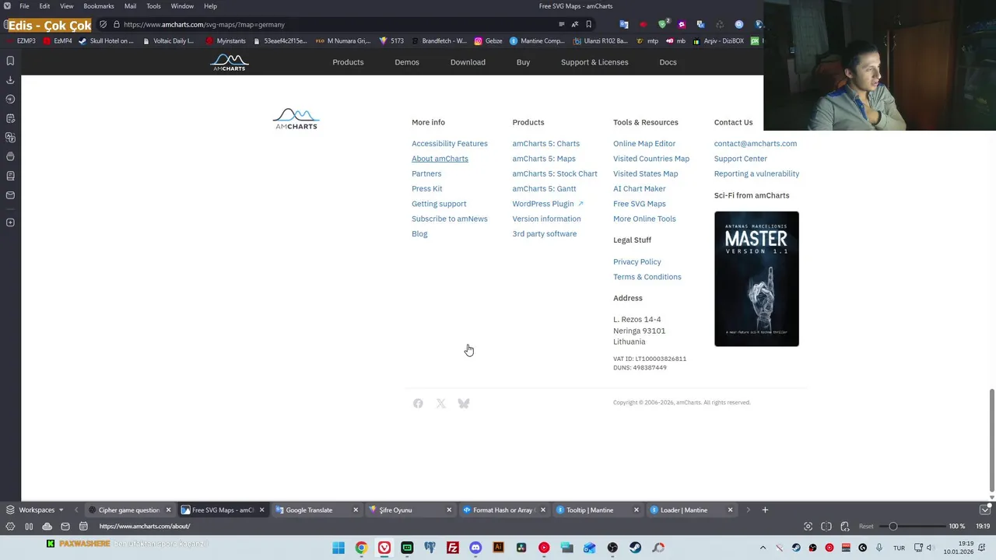Viewport: 996px width, 560px height.
Task: Open Reporting a vulnerability link
Action: point(756,174)
